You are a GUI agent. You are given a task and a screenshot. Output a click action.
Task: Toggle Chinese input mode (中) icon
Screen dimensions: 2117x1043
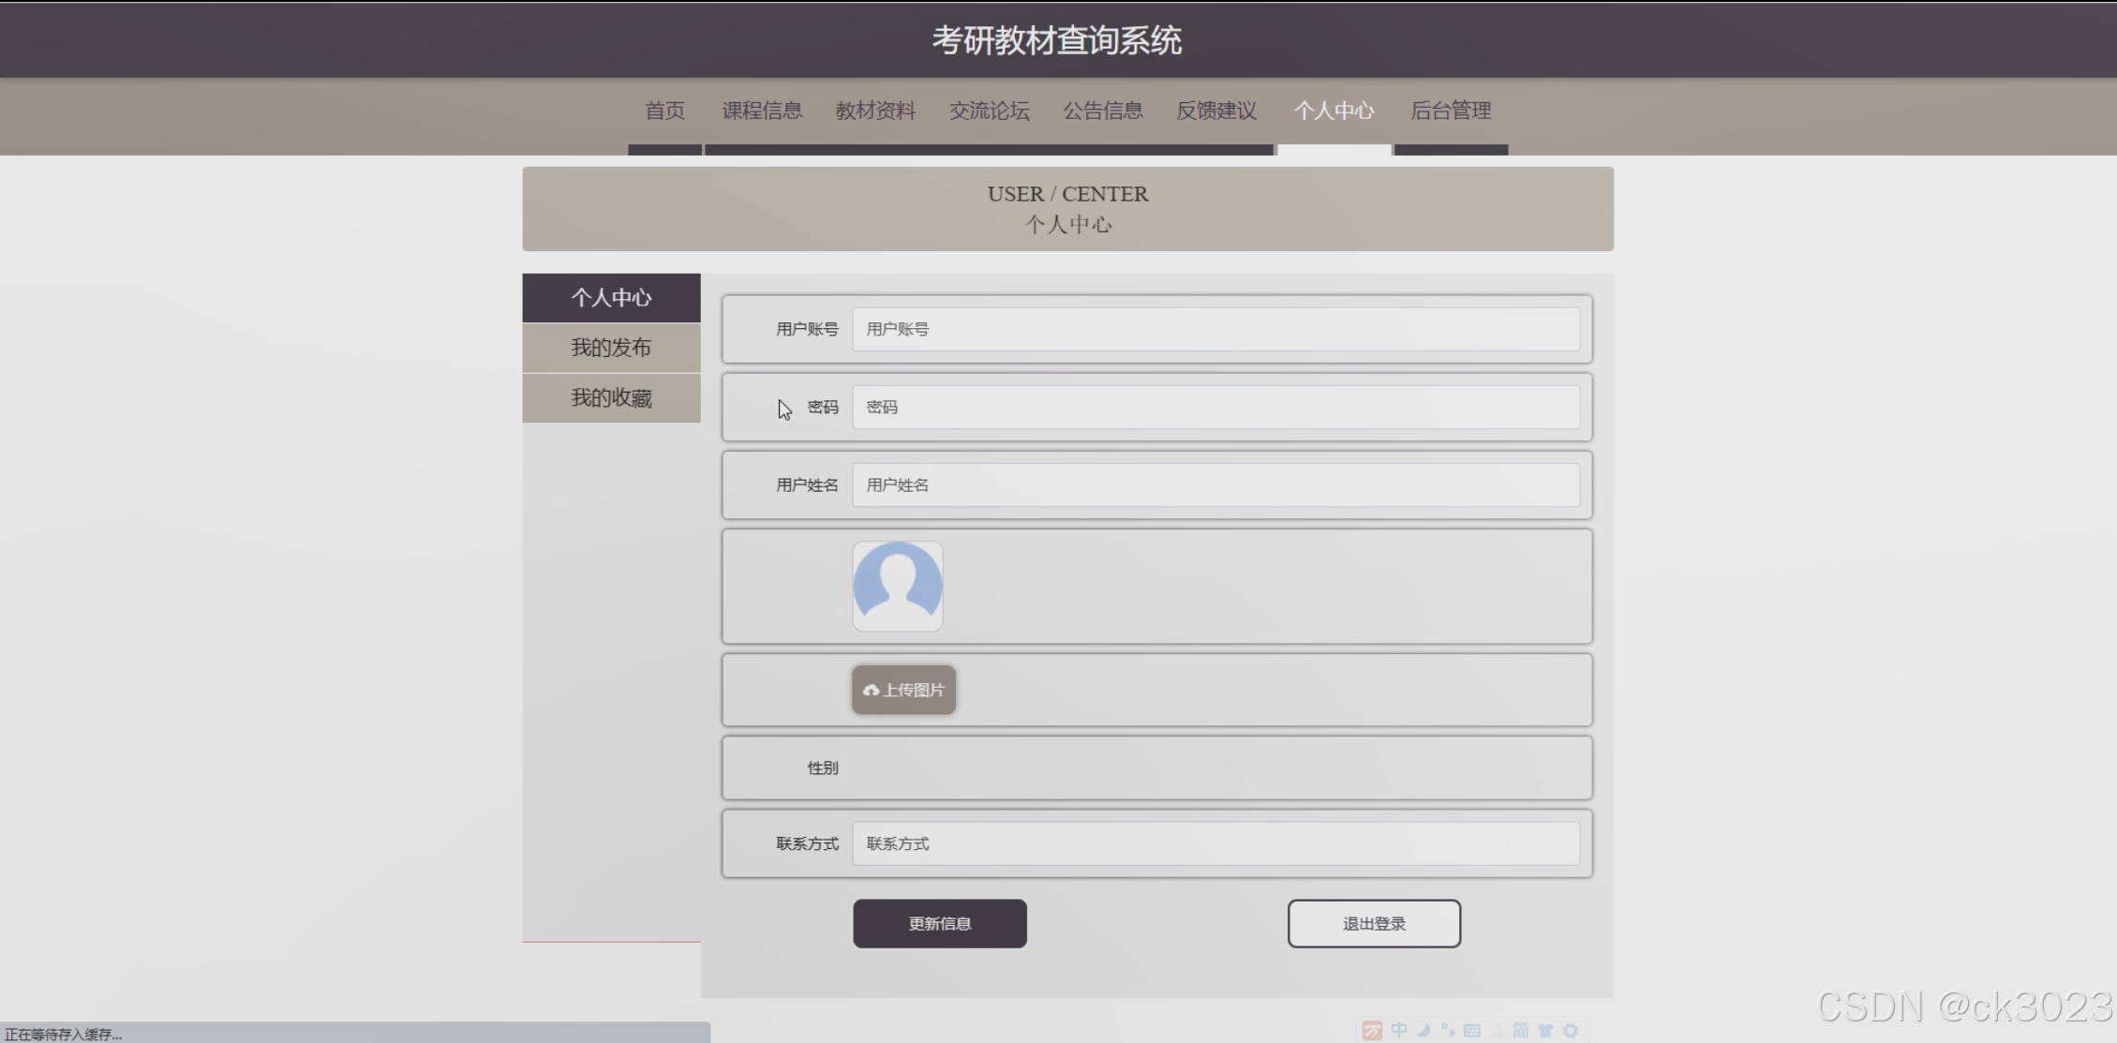coord(1399,1030)
